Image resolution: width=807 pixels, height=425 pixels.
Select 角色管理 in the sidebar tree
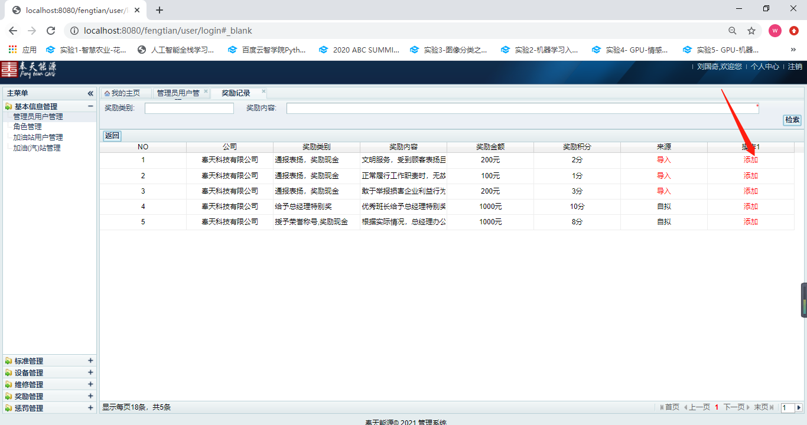[28, 127]
